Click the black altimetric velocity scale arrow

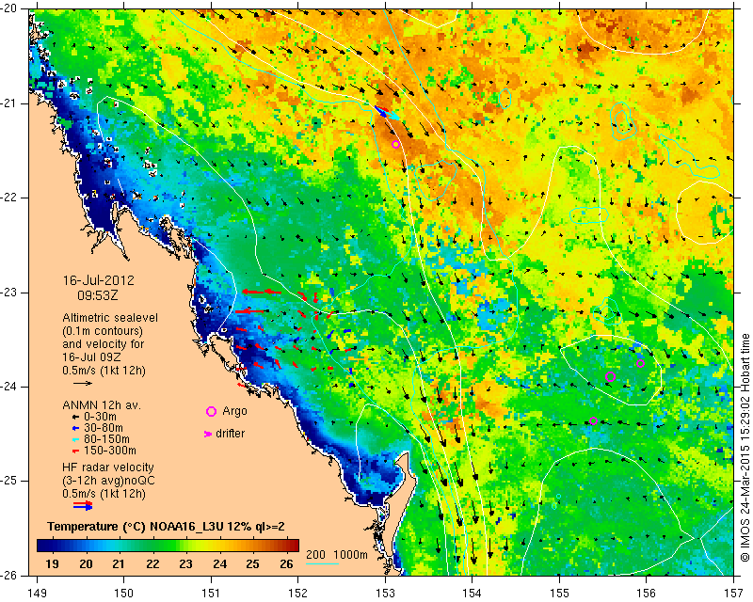point(83,383)
